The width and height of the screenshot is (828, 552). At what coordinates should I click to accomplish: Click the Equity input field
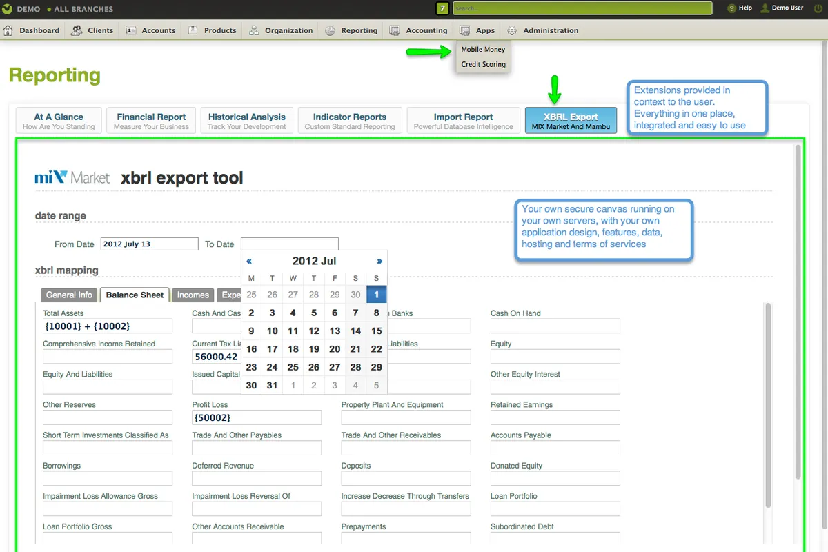555,357
